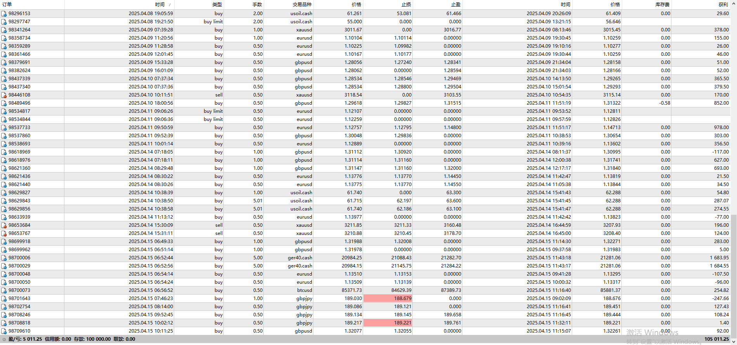Select the row icon for order 98534817

[4, 111]
